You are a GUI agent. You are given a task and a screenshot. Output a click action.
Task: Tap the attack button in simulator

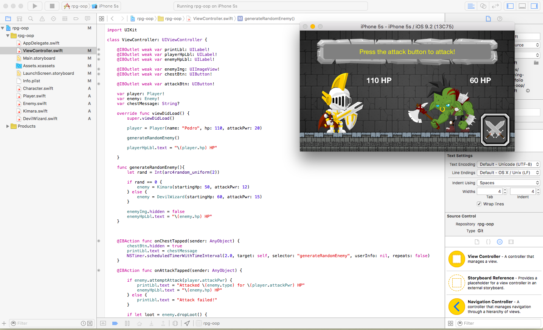tap(495, 130)
